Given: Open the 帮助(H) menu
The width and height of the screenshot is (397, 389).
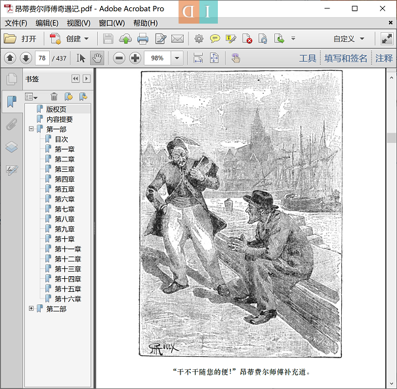Looking at the screenshot, I should [145, 23].
